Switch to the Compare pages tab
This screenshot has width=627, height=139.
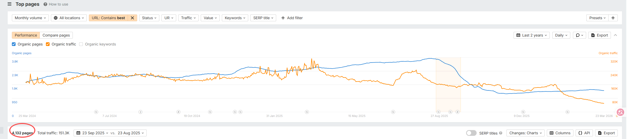(x=56, y=35)
